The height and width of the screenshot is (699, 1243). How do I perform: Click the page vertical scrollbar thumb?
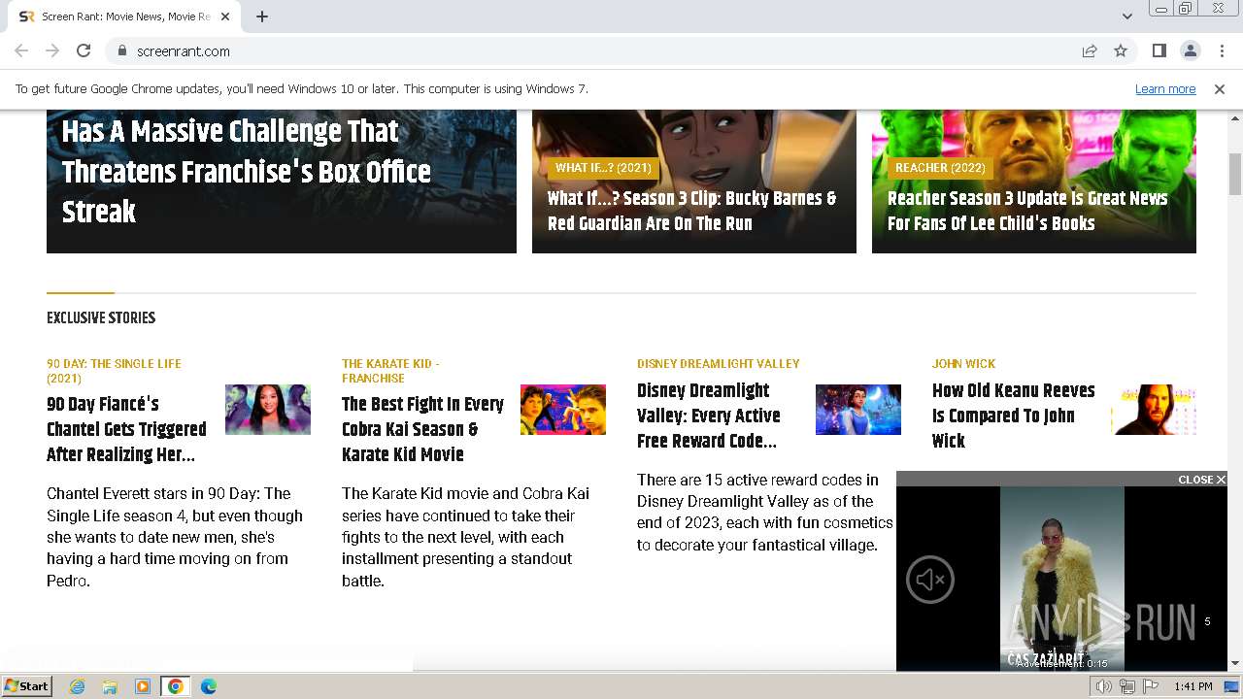[1235, 175]
